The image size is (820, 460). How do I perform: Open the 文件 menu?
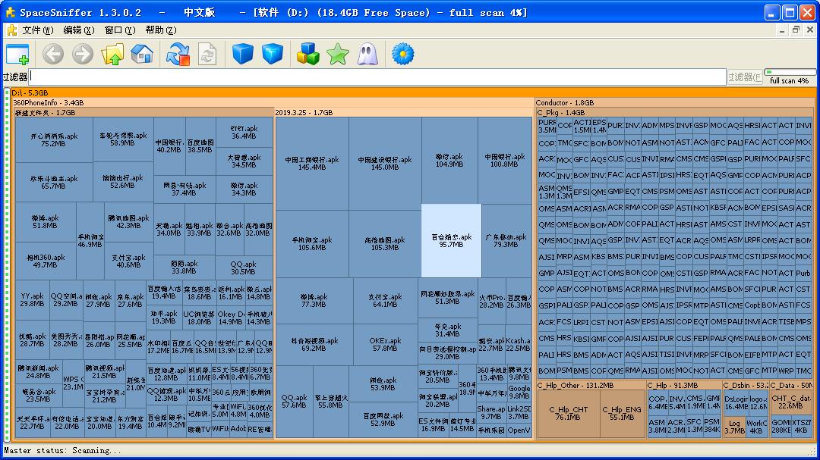click(36, 30)
